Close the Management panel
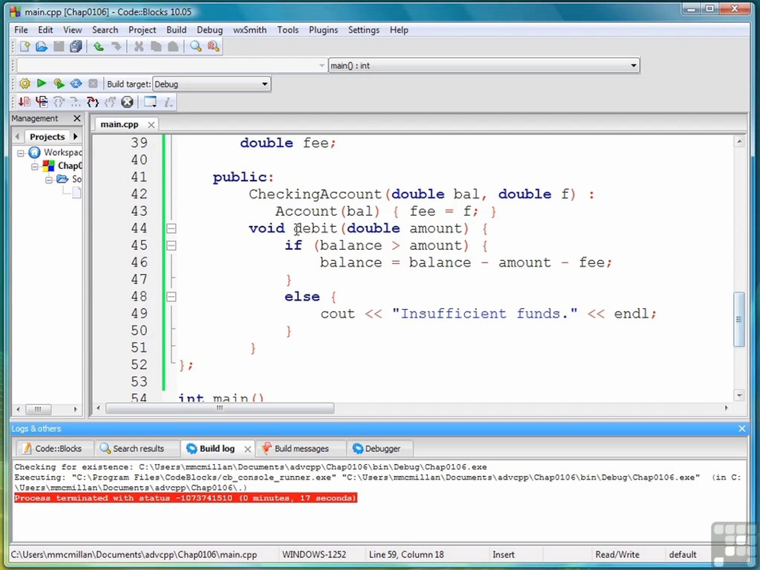 (77, 118)
